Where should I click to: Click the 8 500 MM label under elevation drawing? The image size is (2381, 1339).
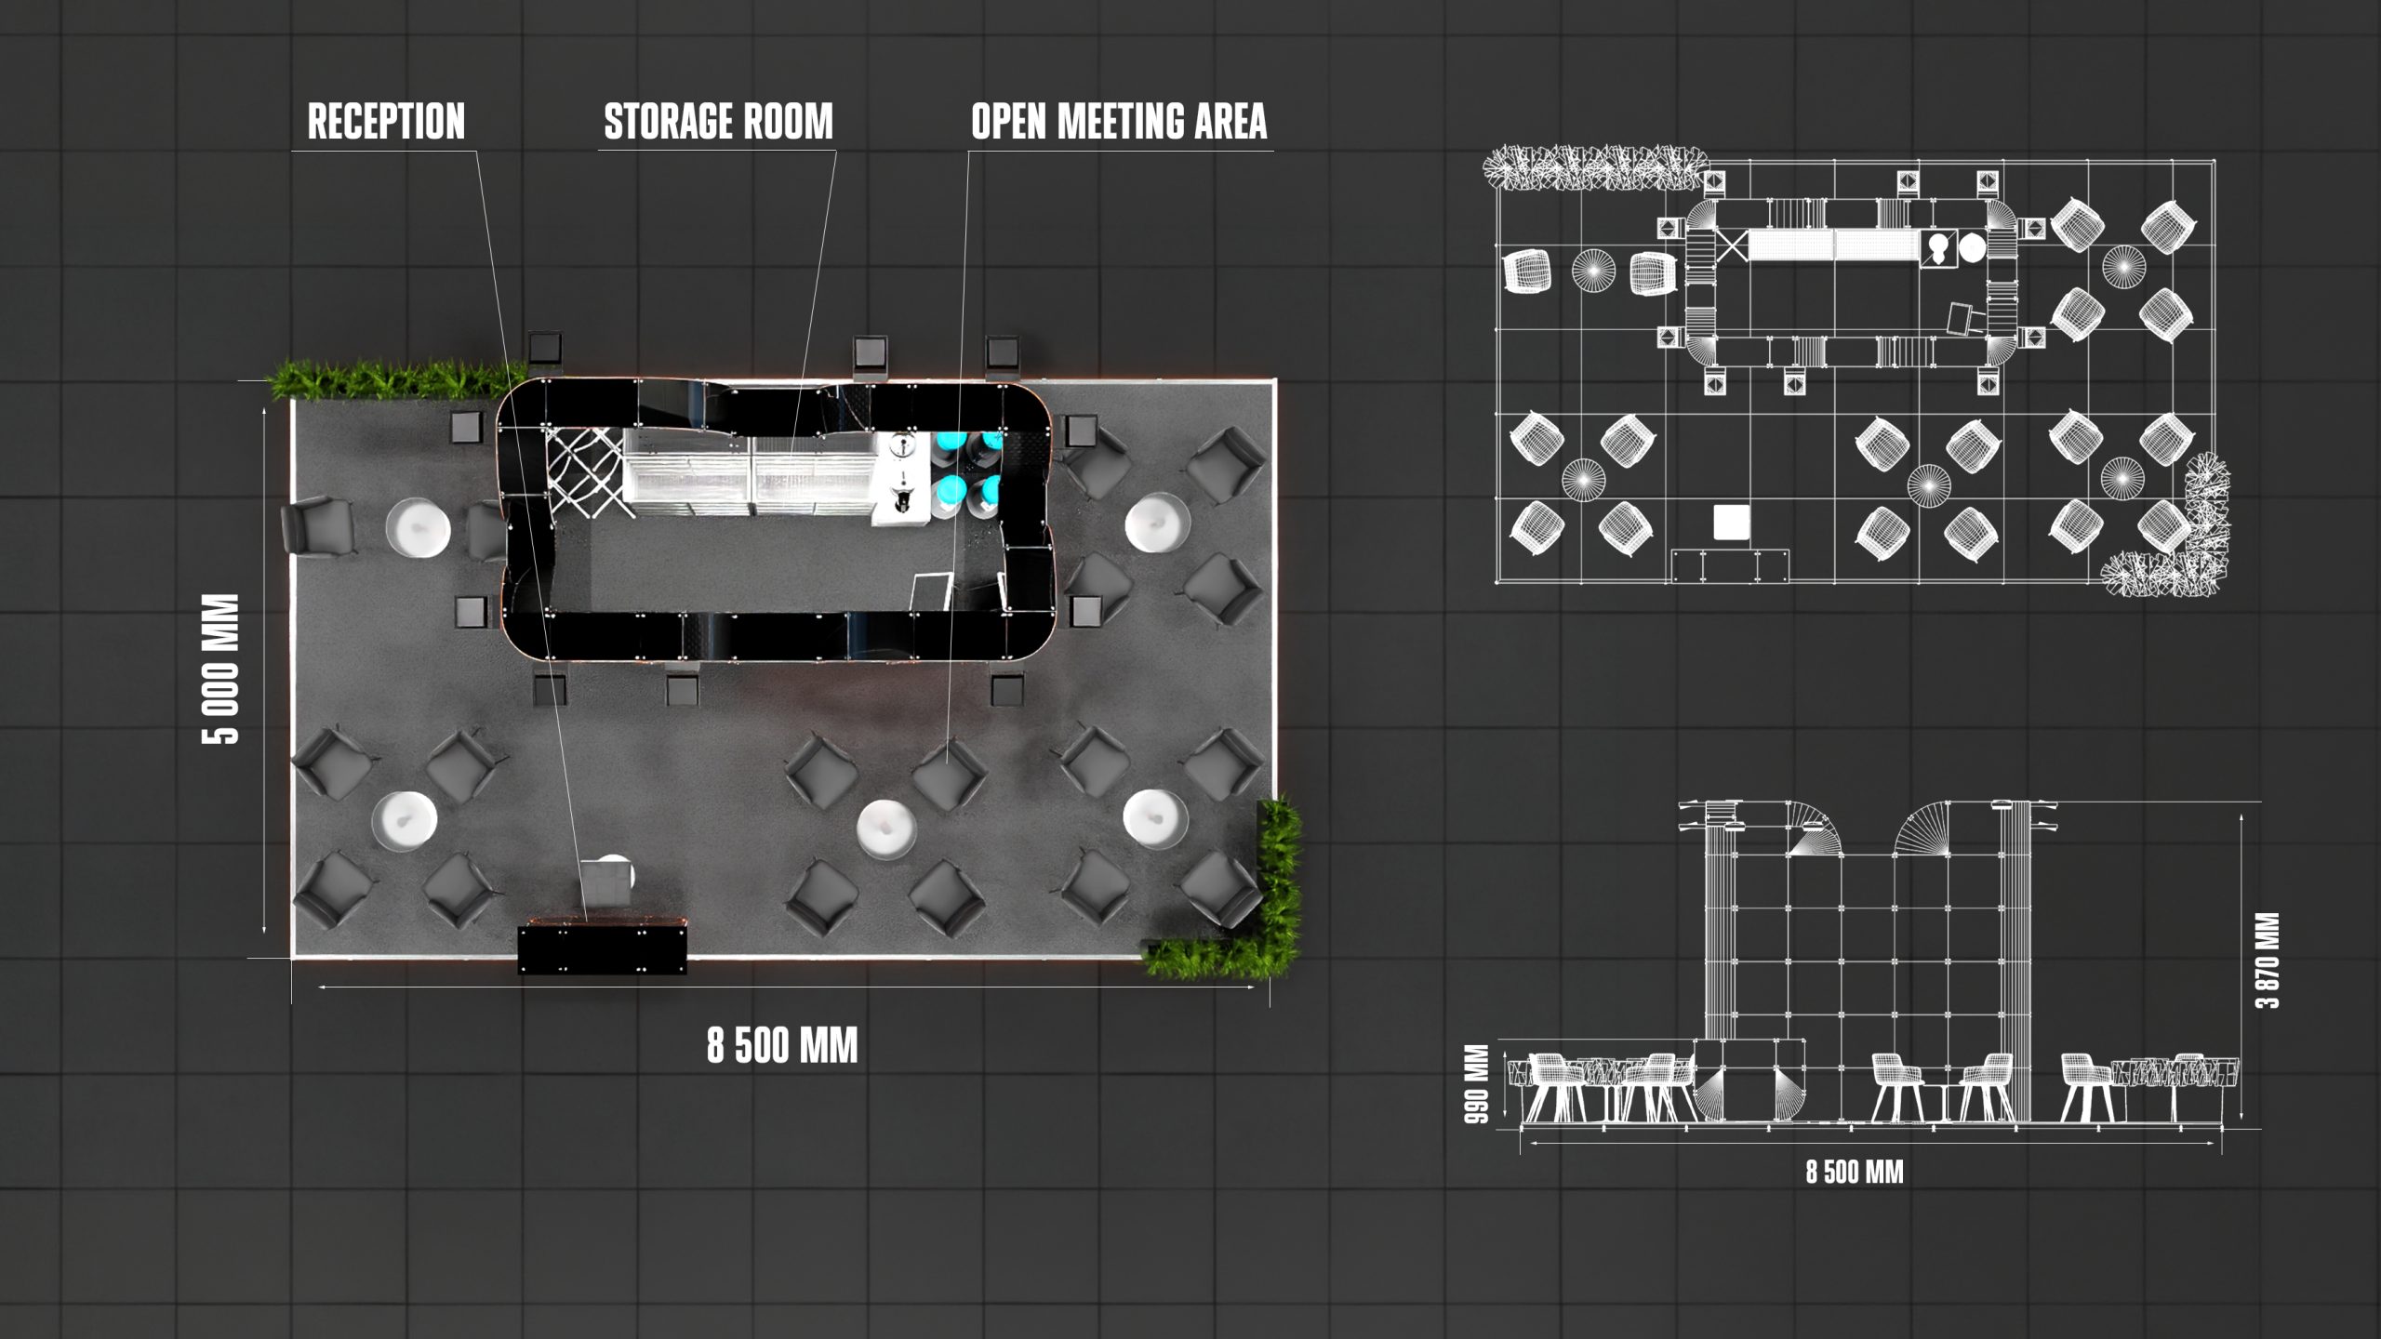[1855, 1172]
